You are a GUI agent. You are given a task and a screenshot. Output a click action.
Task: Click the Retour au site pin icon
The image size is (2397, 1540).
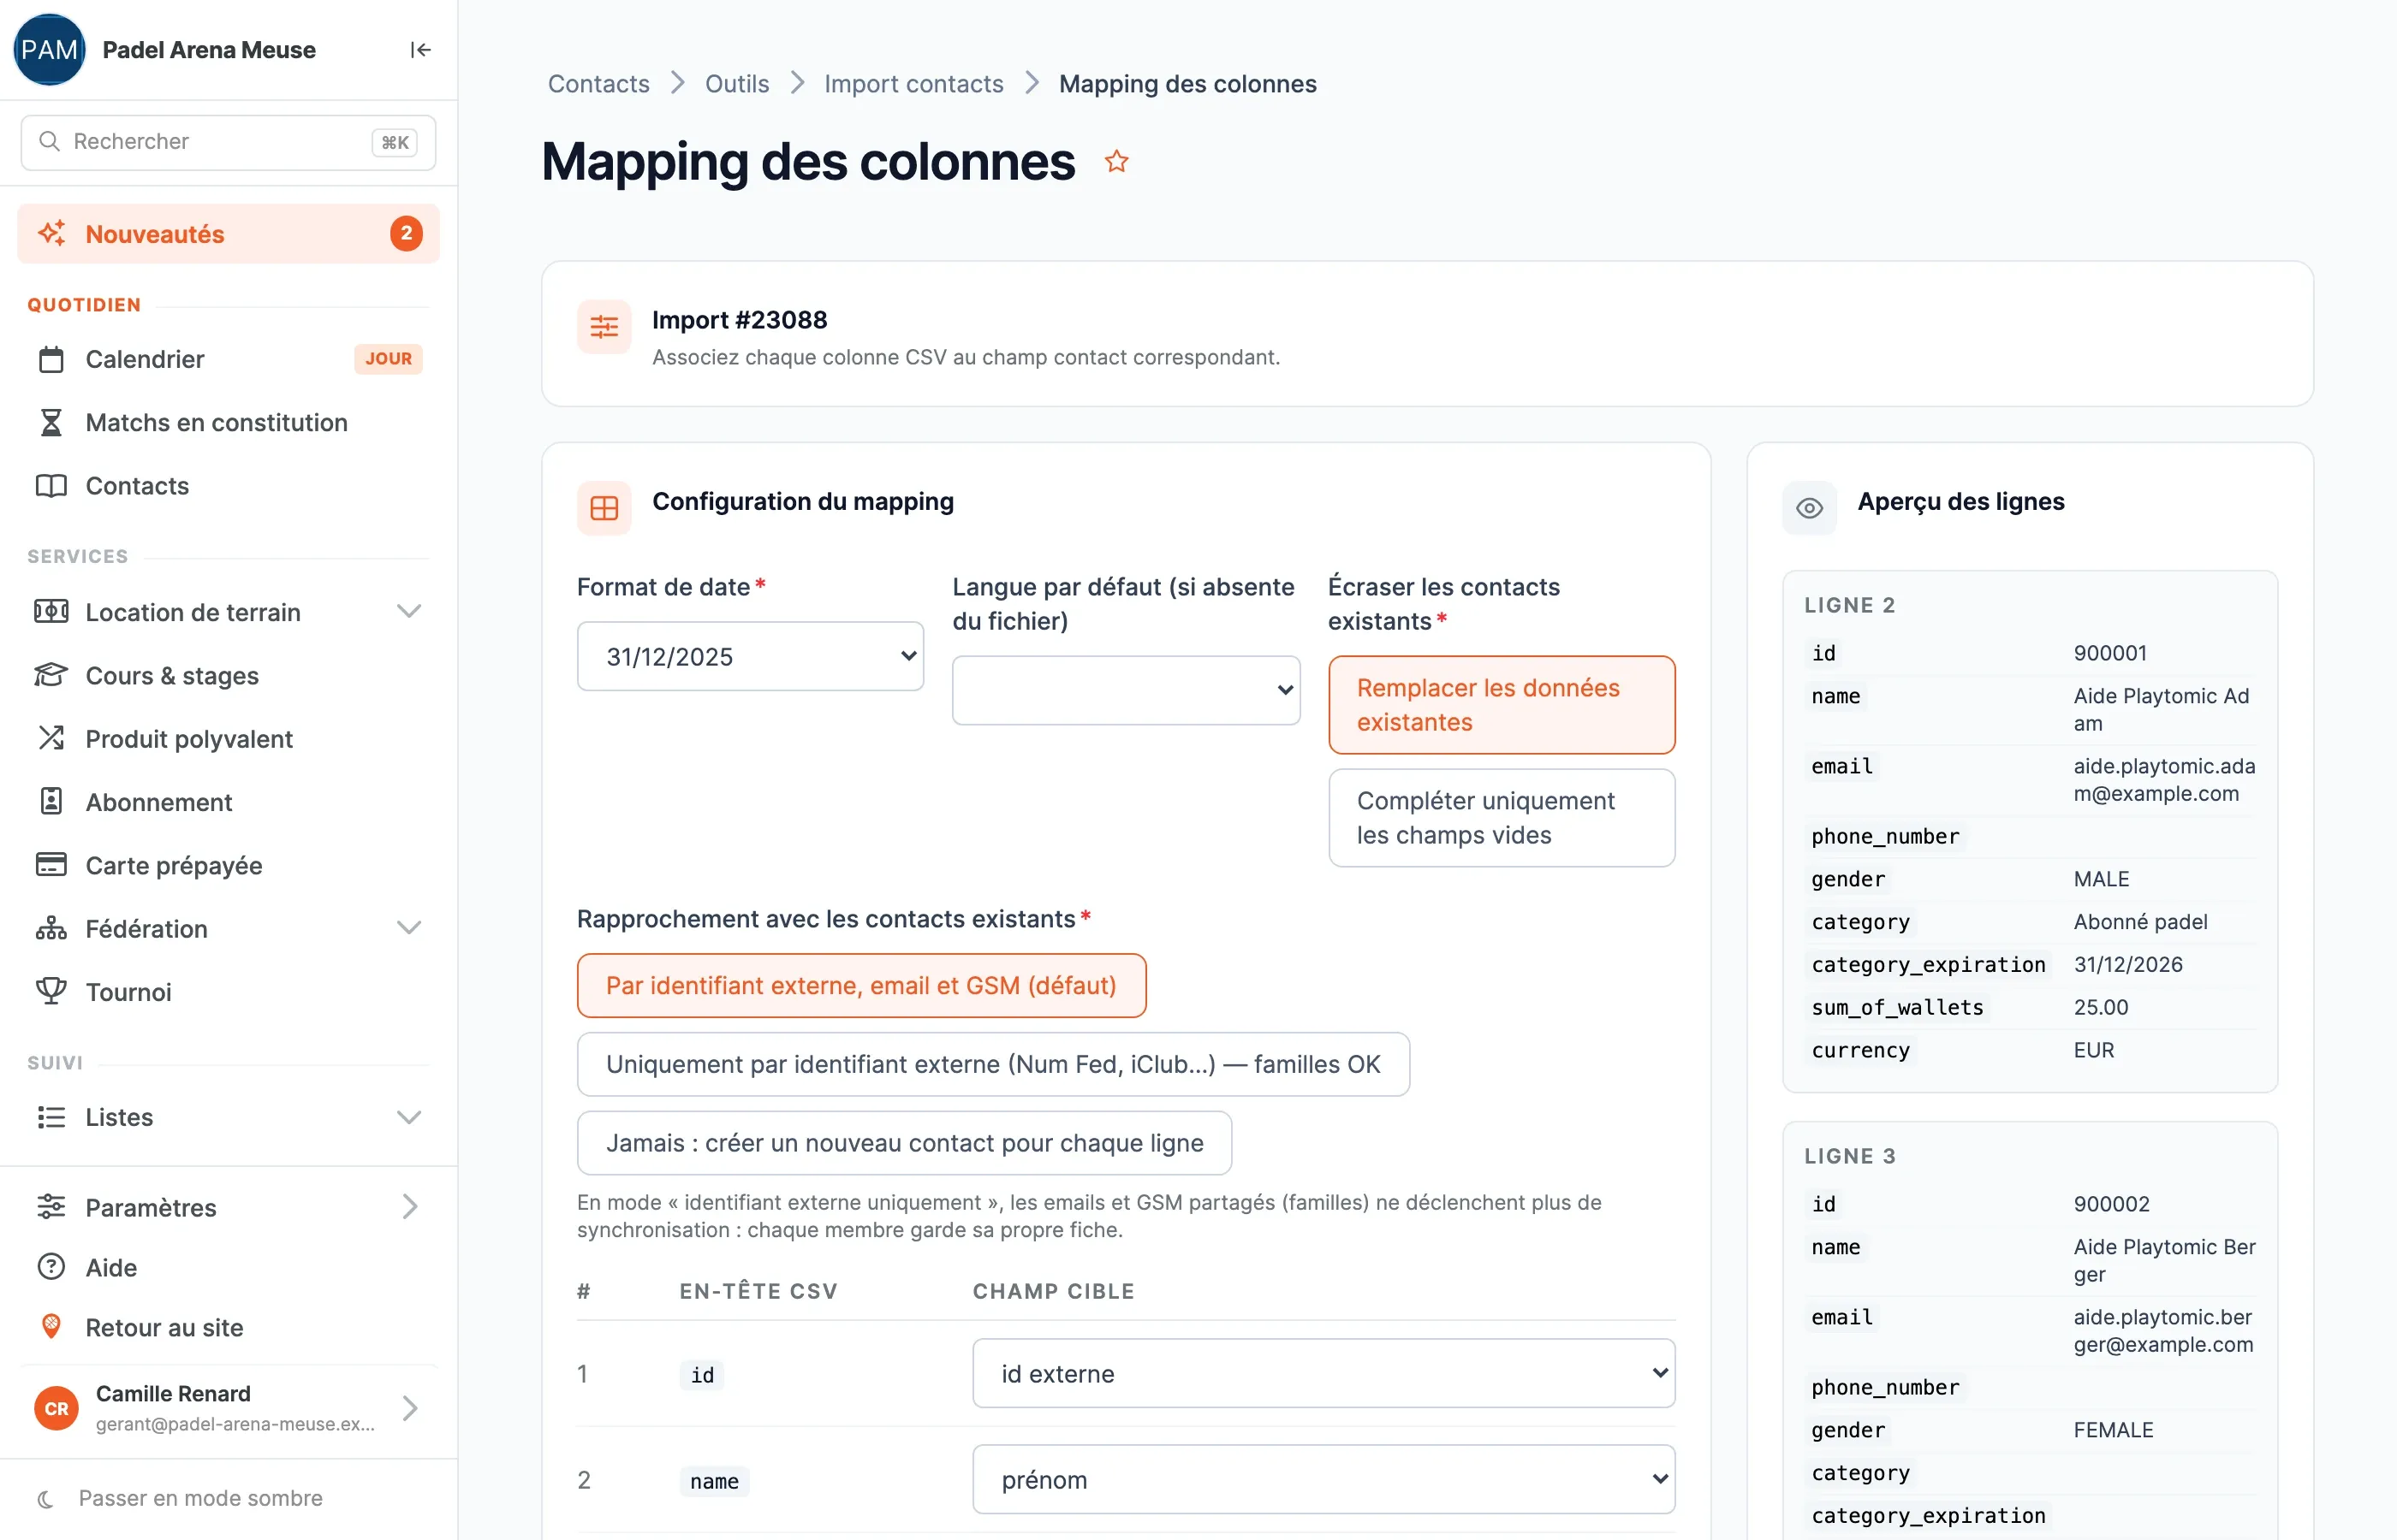click(51, 1327)
